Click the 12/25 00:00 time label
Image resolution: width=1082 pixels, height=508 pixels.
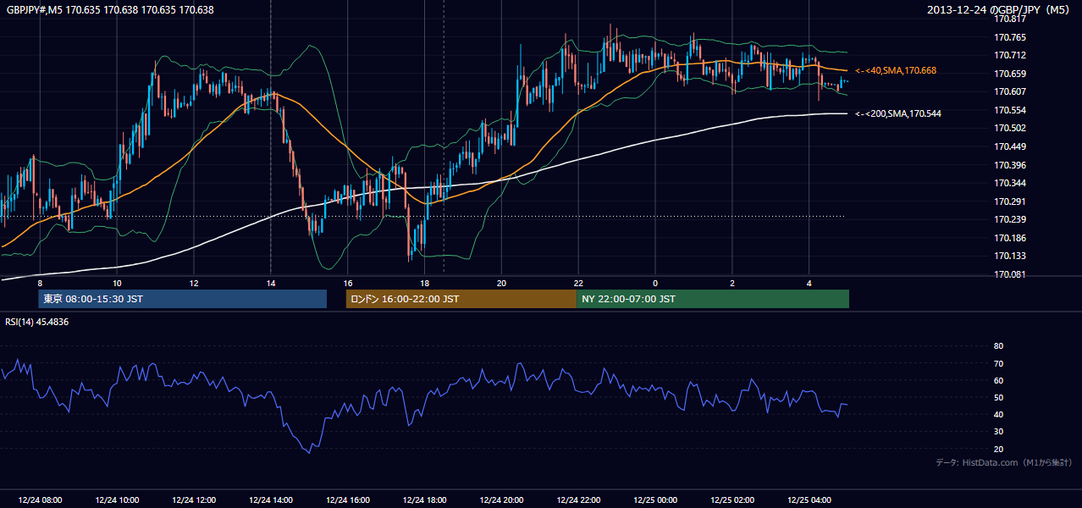[655, 500]
